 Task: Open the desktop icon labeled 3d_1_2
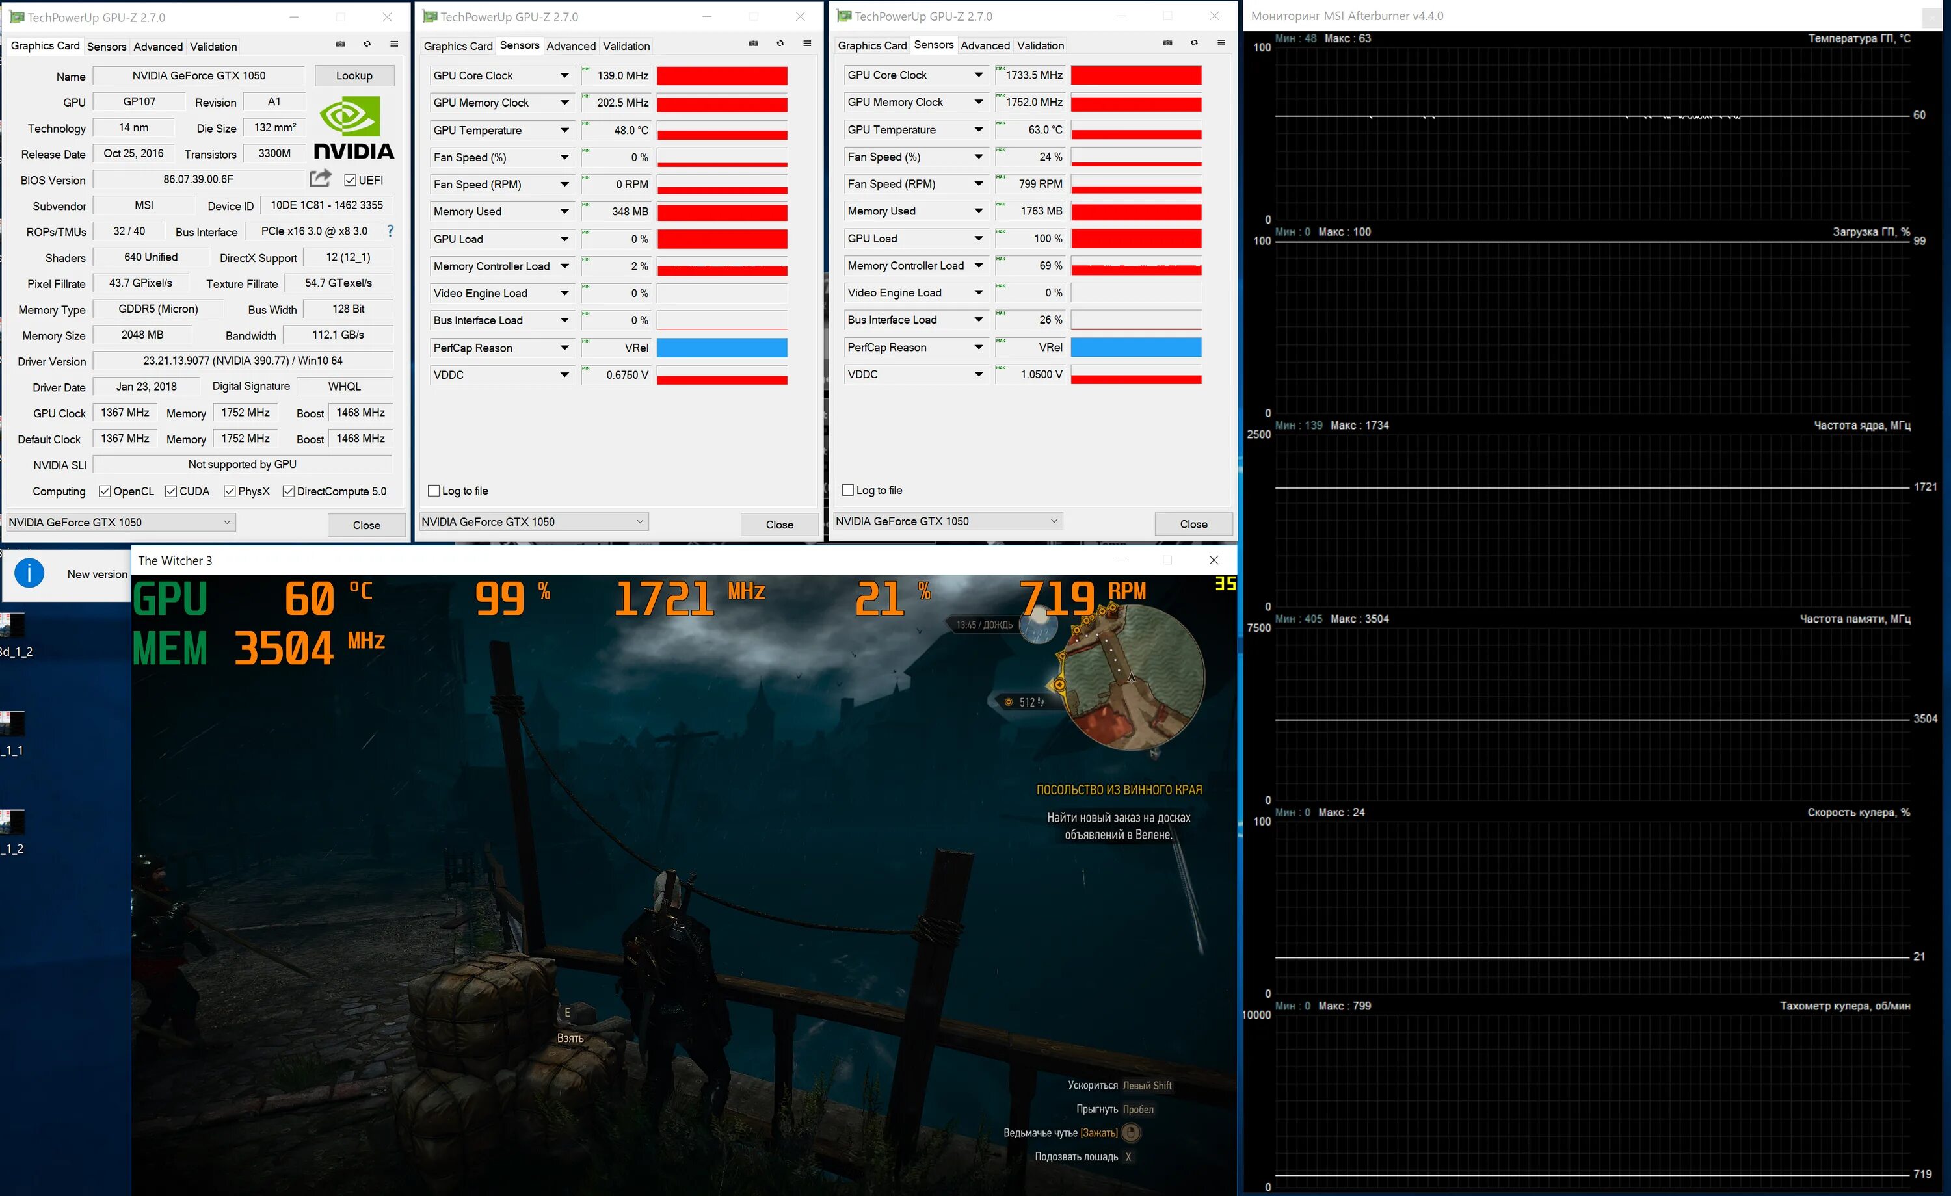click(14, 635)
